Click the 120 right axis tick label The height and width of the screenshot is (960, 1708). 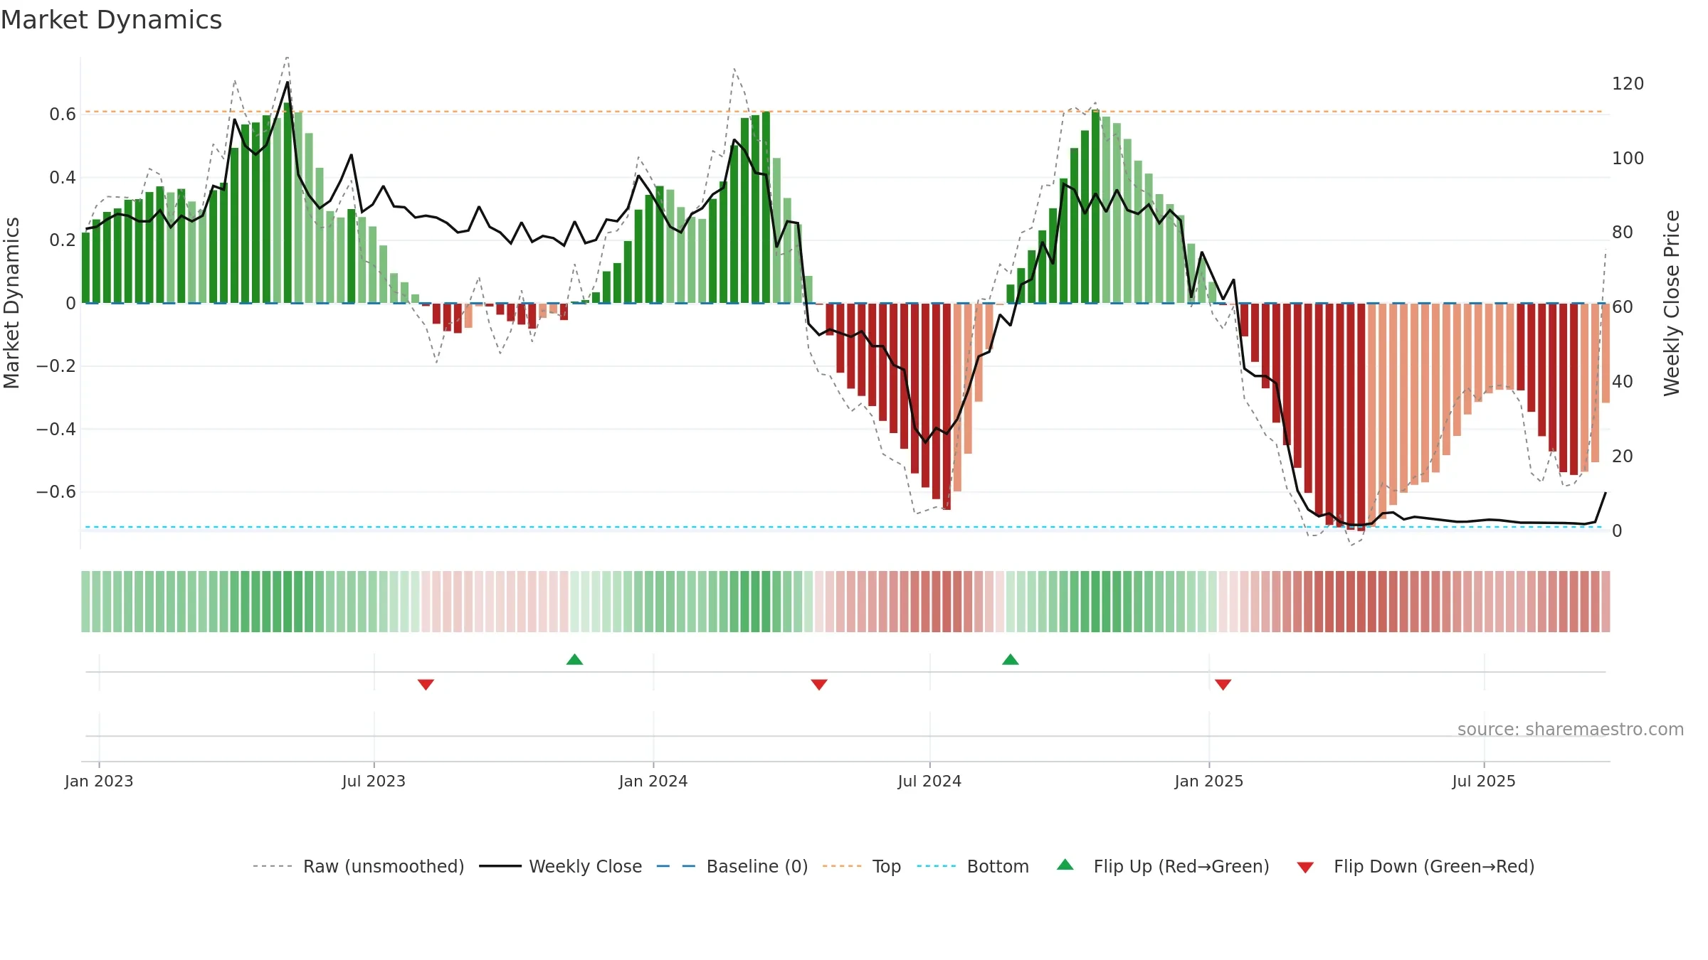pyautogui.click(x=1628, y=84)
